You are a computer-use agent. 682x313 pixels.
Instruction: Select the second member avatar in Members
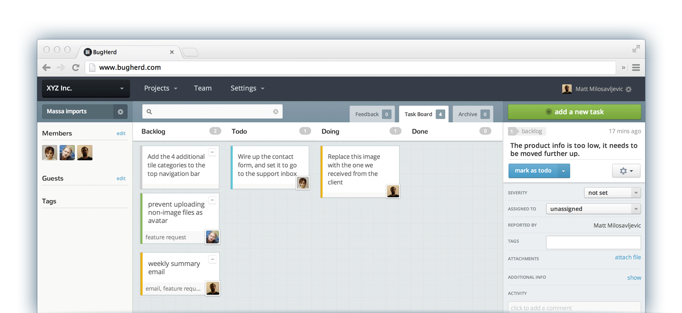67,153
